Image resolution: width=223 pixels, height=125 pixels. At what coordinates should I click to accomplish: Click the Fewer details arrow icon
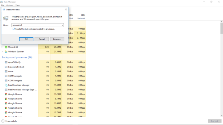pos(3,121)
